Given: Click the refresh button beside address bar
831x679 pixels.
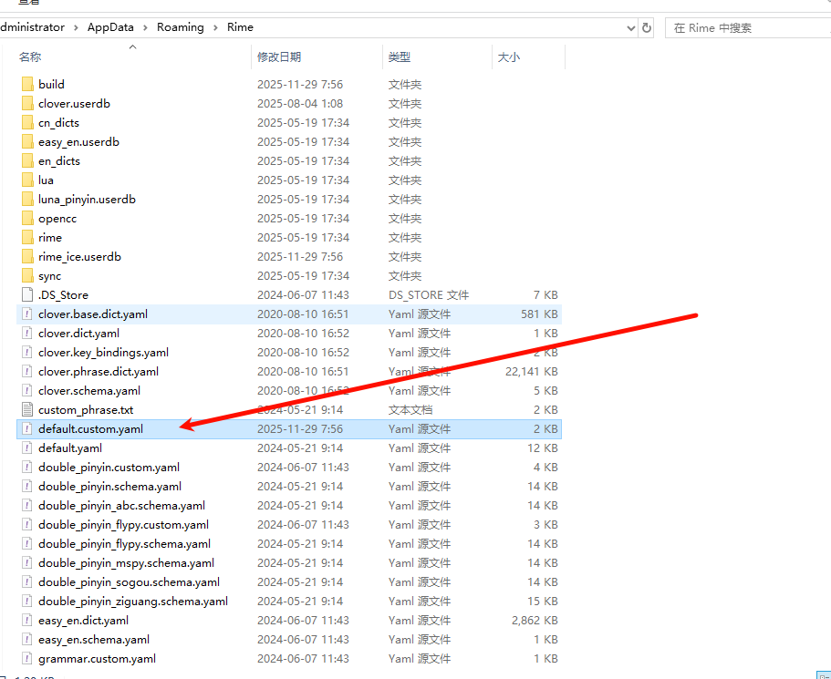Looking at the screenshot, I should coord(648,27).
